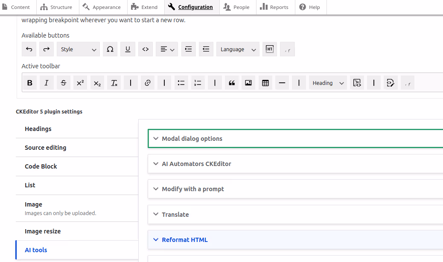Click the Insert table button
This screenshot has height=262, width=443.
[265, 83]
